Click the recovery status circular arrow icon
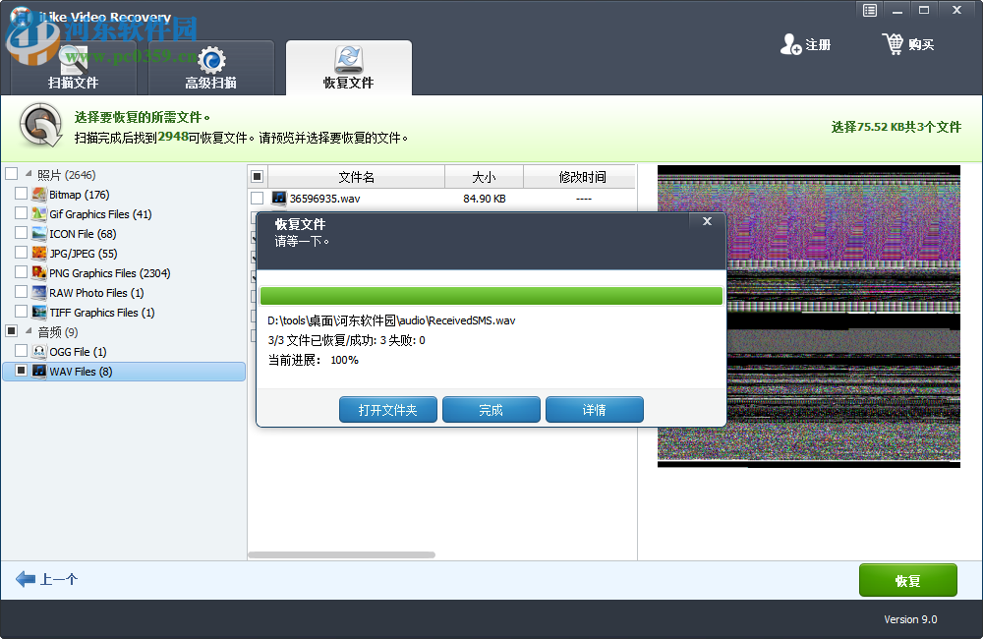983x639 pixels. click(38, 126)
